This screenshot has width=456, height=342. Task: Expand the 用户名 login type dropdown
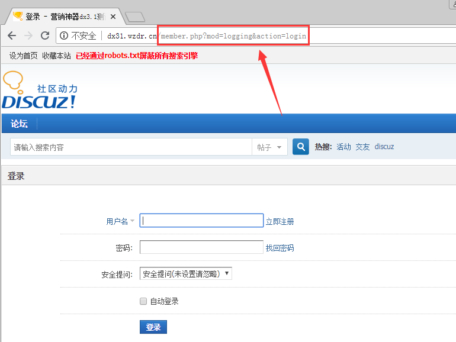pyautogui.click(x=120, y=221)
